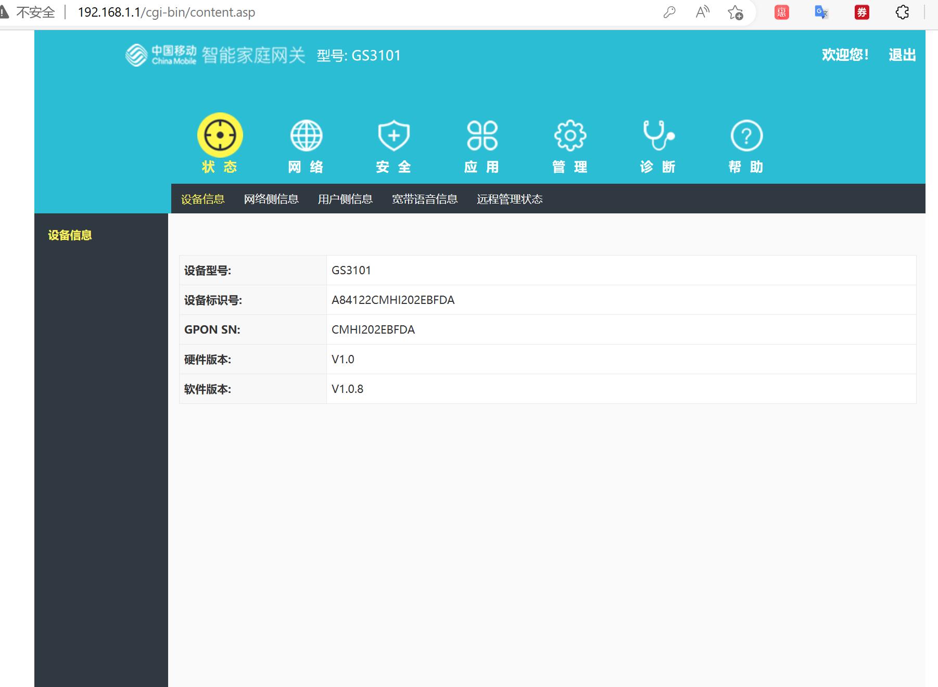Select 设备信息 in the left sidebar
938x687 pixels.
70,235
